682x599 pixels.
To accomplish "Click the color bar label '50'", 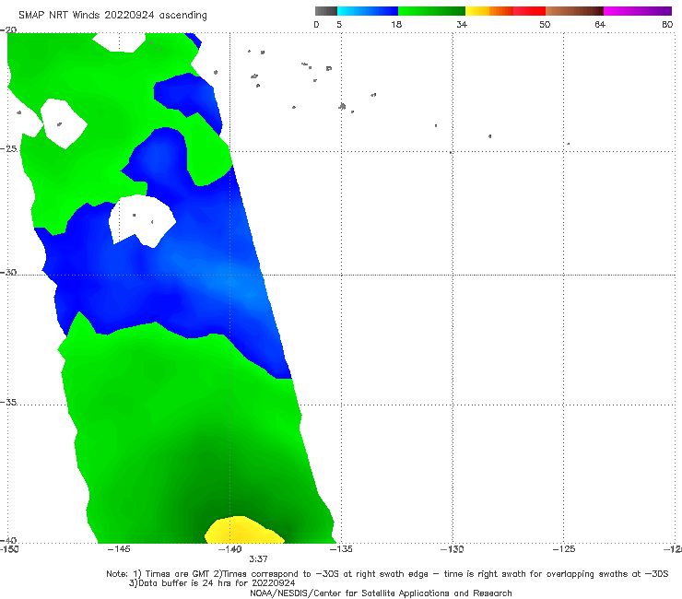I will pyautogui.click(x=545, y=24).
